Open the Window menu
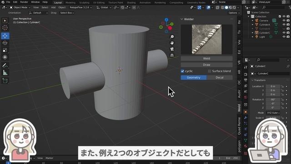Viewport: 291px width, 164px height. click(x=35, y=2)
